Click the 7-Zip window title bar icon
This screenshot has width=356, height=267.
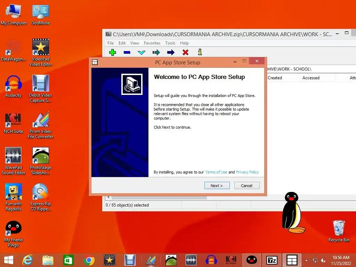108,34
